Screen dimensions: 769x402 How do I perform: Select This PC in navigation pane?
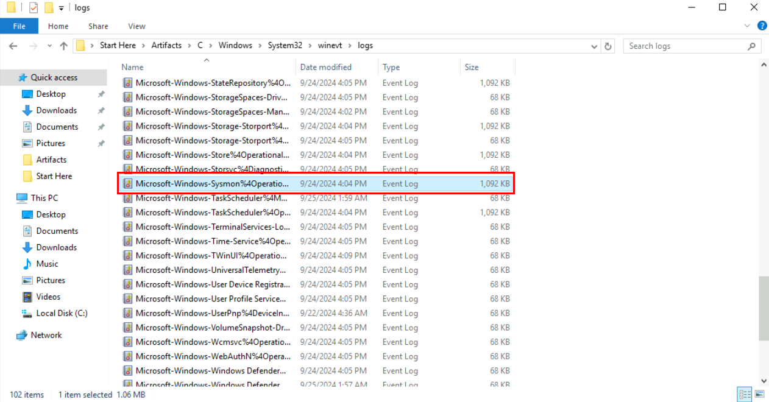pyautogui.click(x=44, y=198)
